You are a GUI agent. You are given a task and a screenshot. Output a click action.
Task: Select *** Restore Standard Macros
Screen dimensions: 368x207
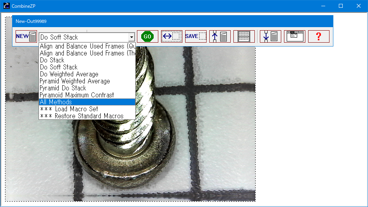click(87, 116)
